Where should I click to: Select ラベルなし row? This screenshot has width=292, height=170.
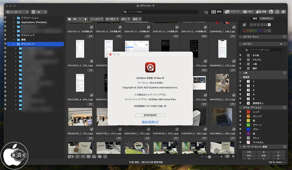pyautogui.click(x=263, y=142)
